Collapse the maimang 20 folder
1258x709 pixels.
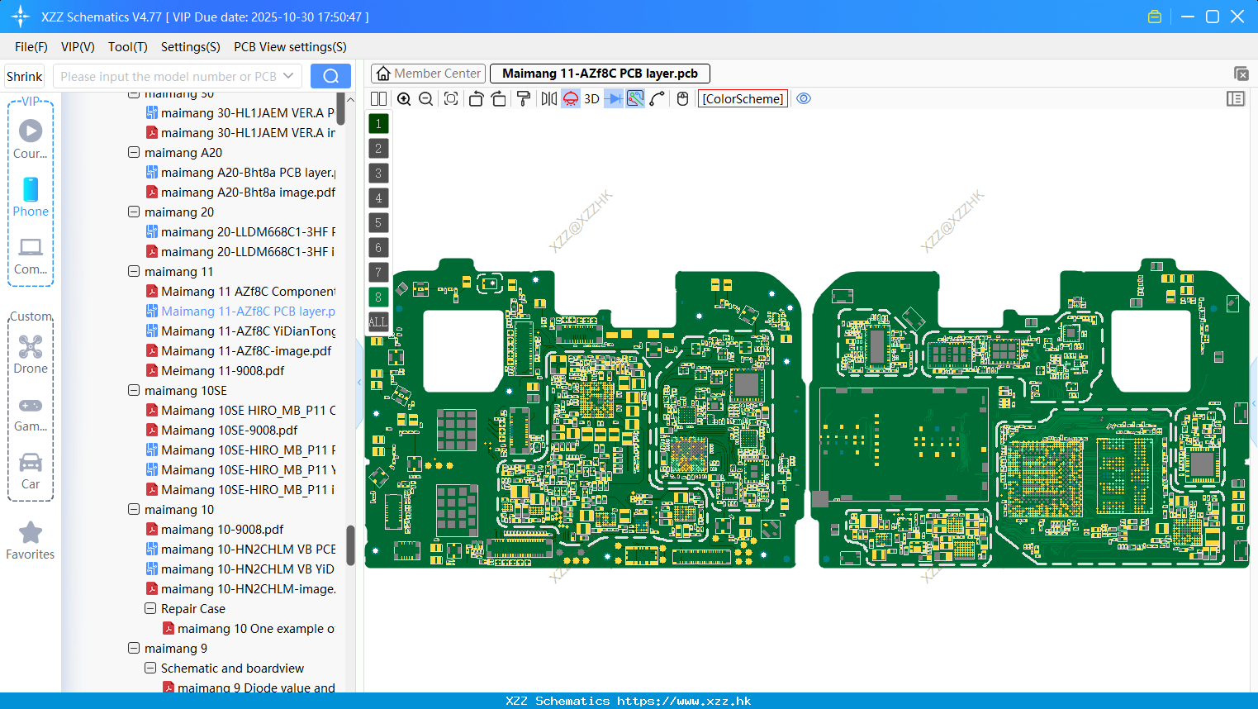click(134, 212)
